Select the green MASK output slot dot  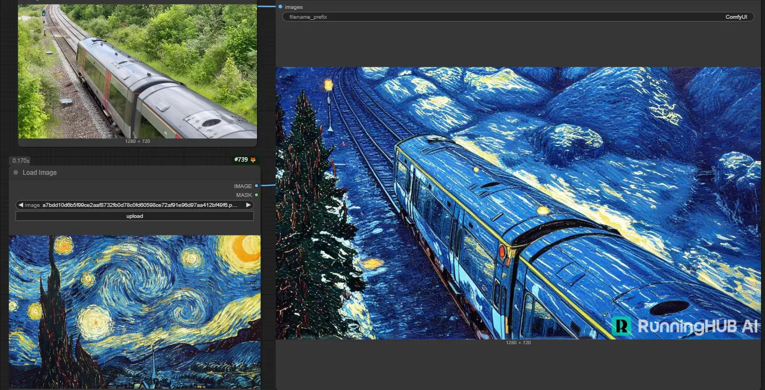pyautogui.click(x=256, y=195)
